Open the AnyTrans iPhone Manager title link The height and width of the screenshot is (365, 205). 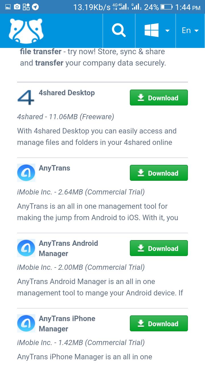tap(67, 324)
